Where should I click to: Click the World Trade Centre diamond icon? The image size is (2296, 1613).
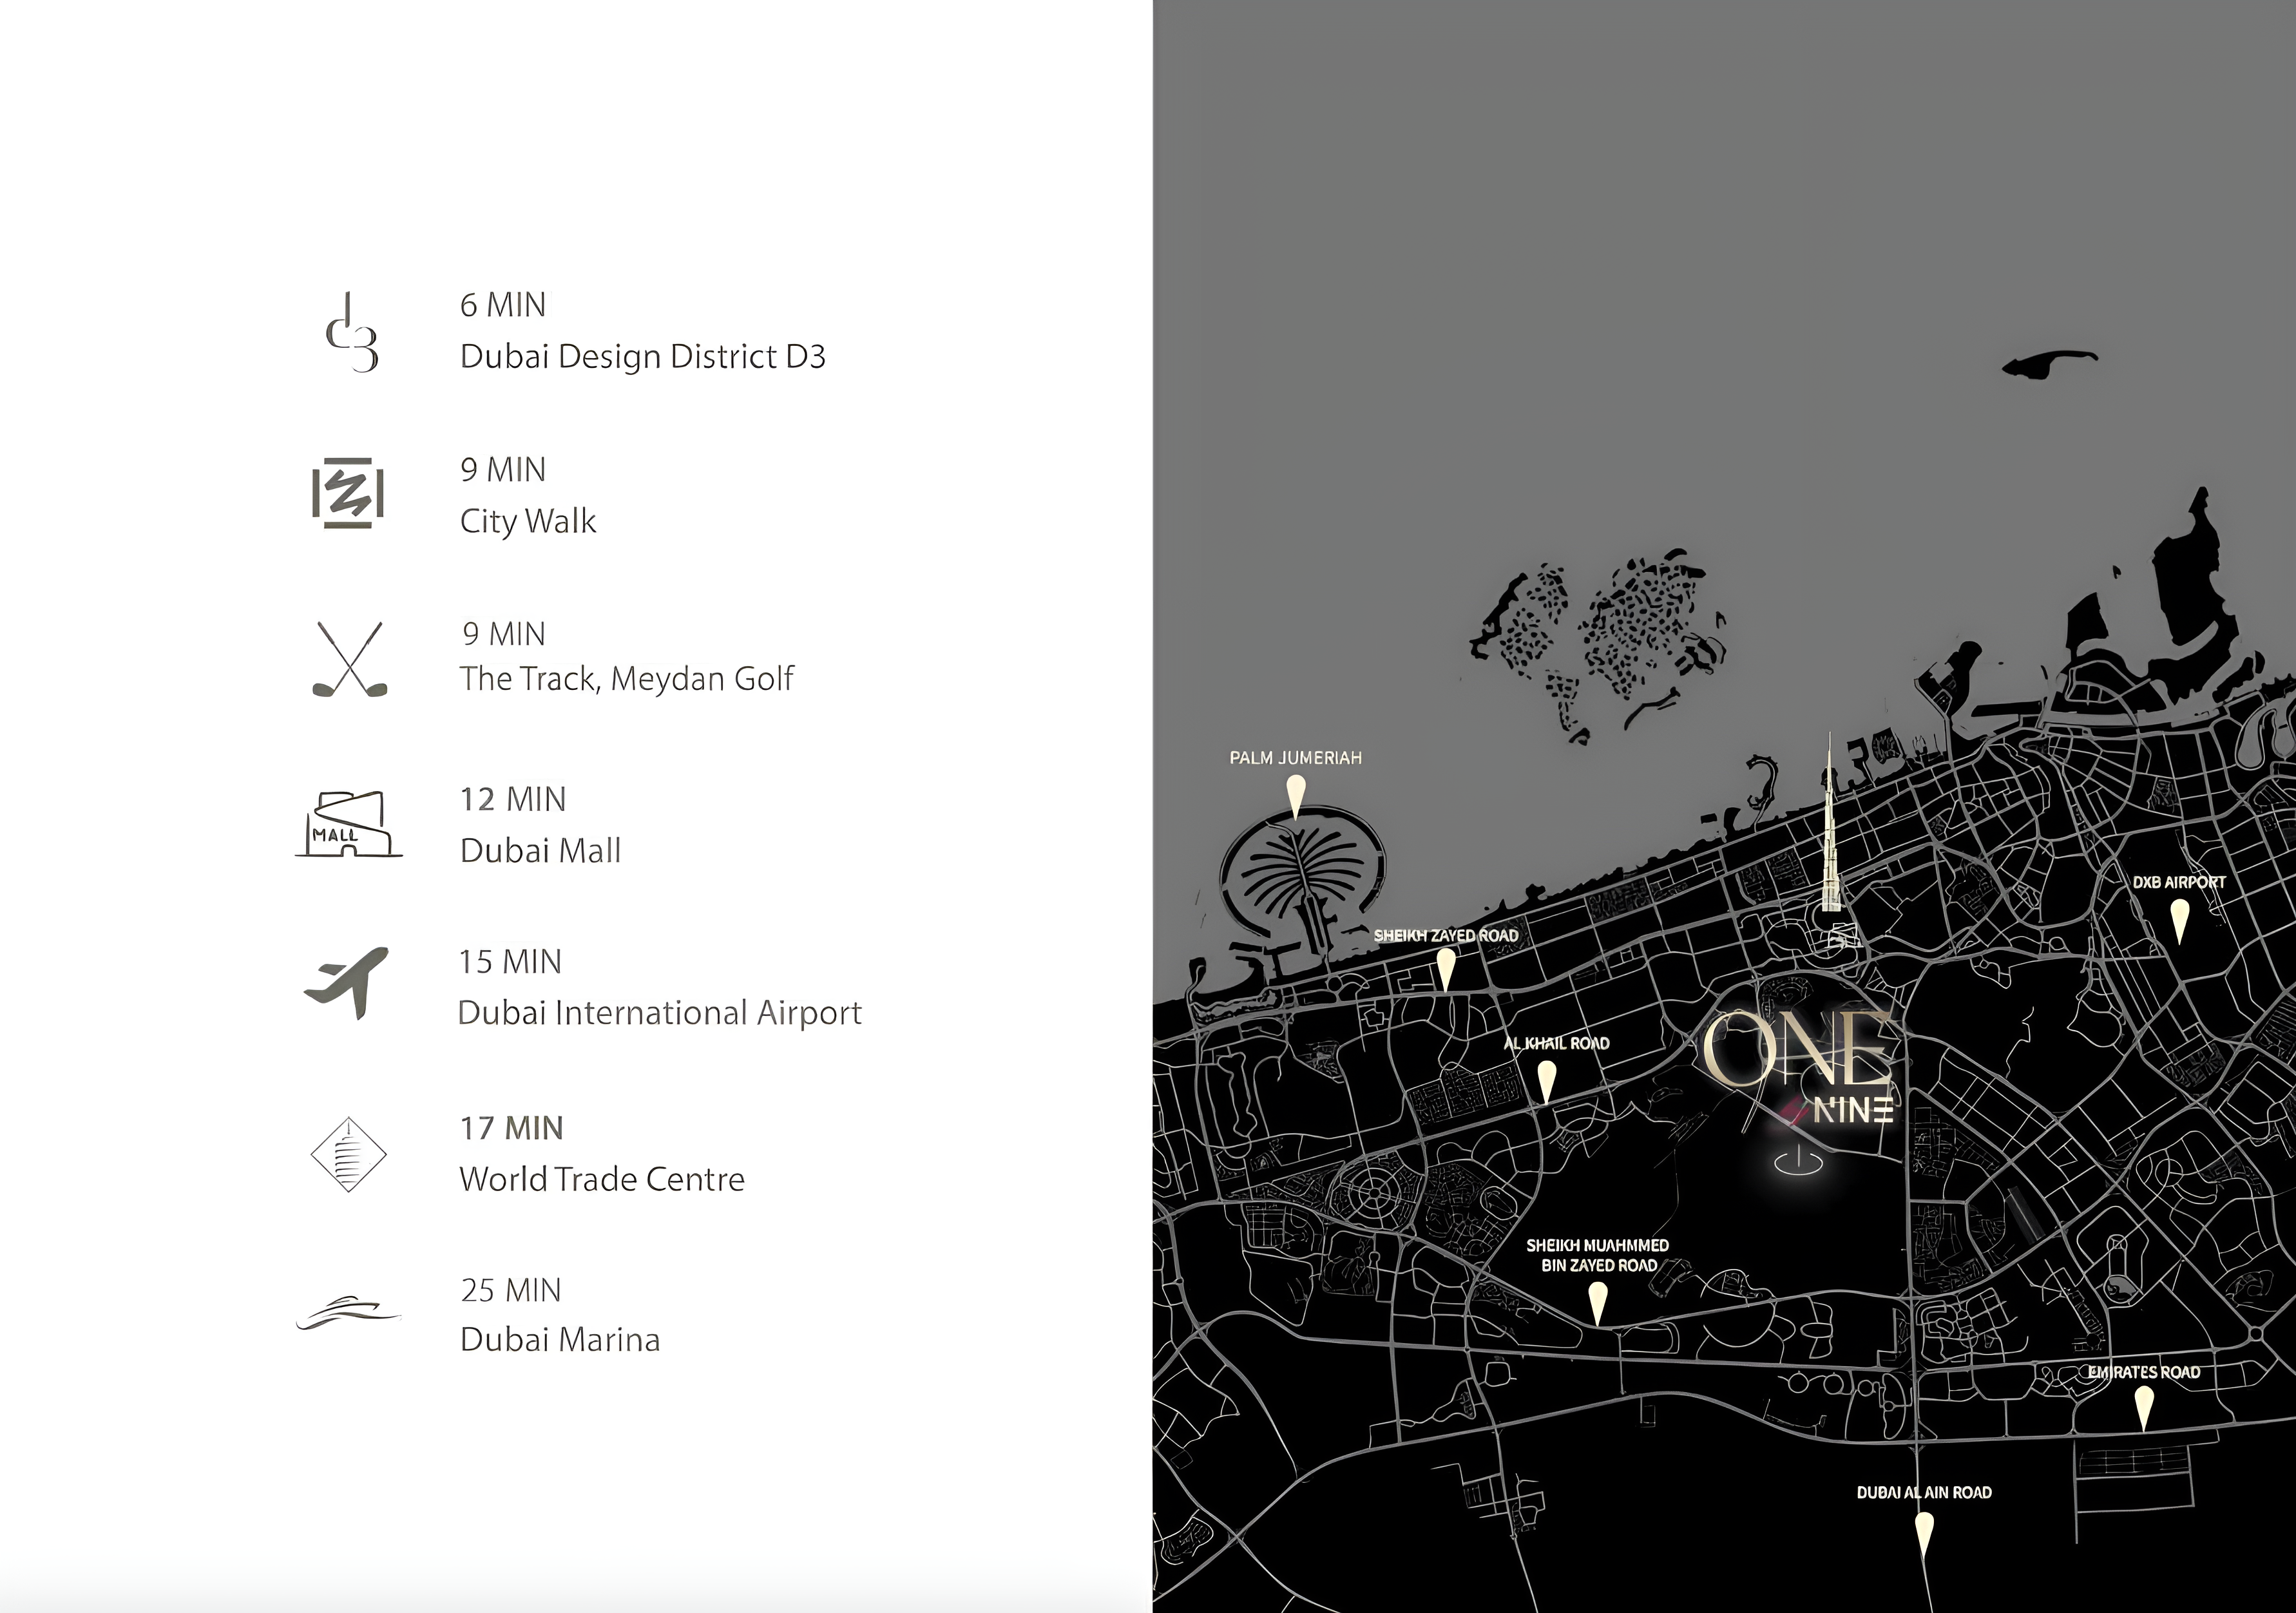[x=348, y=1154]
